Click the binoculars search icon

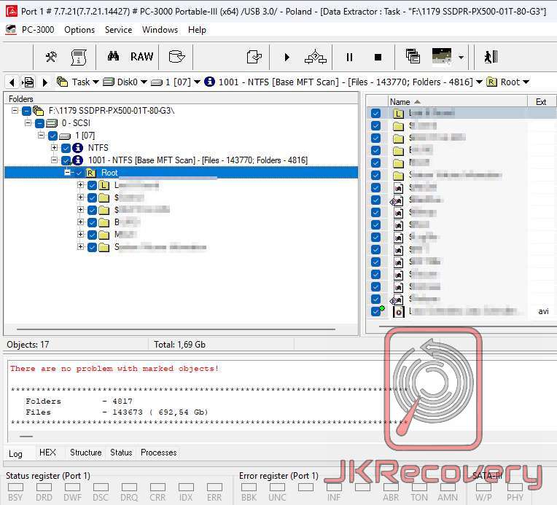(x=113, y=57)
